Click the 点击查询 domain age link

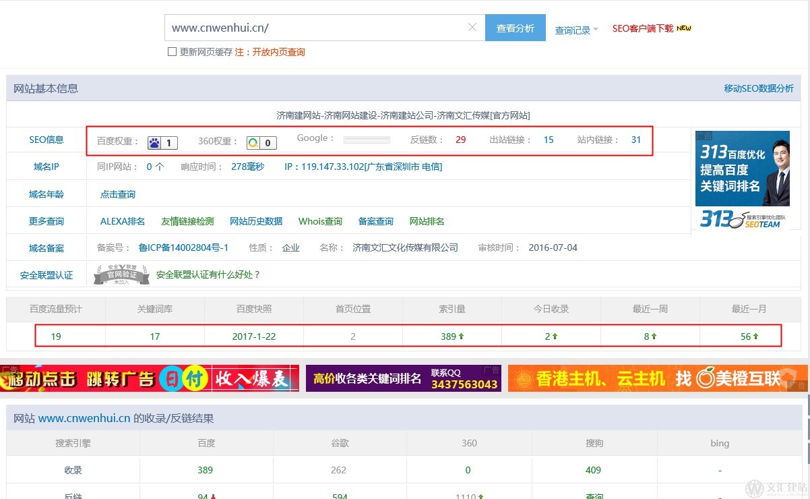118,194
